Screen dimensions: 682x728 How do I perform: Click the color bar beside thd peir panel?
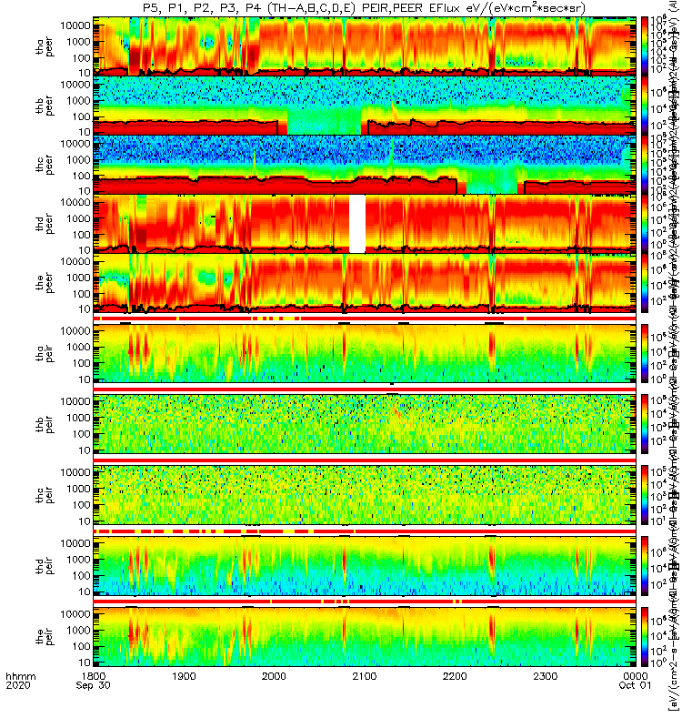[645, 565]
